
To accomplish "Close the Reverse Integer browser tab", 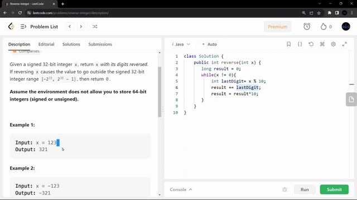I will pos(54,4).
